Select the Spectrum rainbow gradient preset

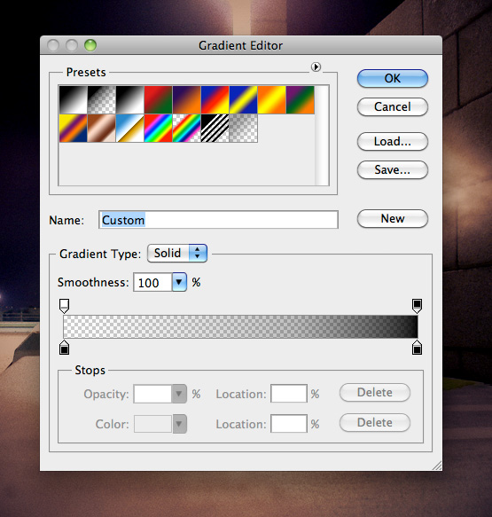tap(158, 129)
